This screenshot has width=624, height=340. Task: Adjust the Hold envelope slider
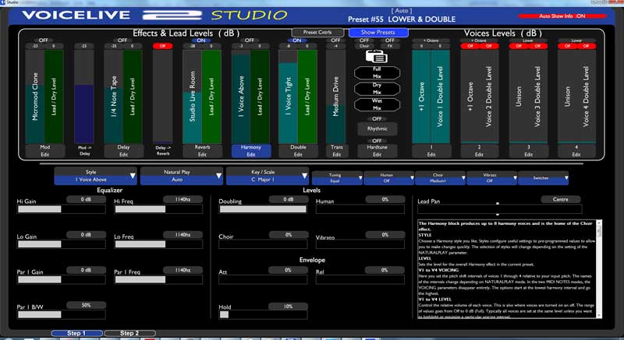[263, 314]
